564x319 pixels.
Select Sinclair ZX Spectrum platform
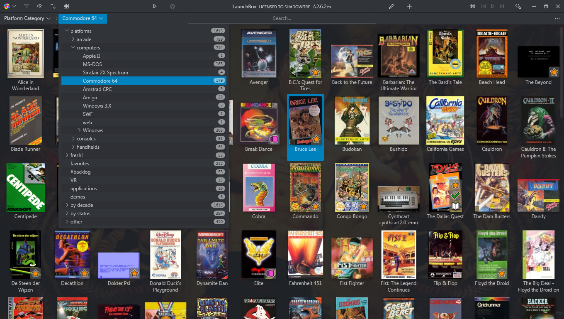[143, 73]
